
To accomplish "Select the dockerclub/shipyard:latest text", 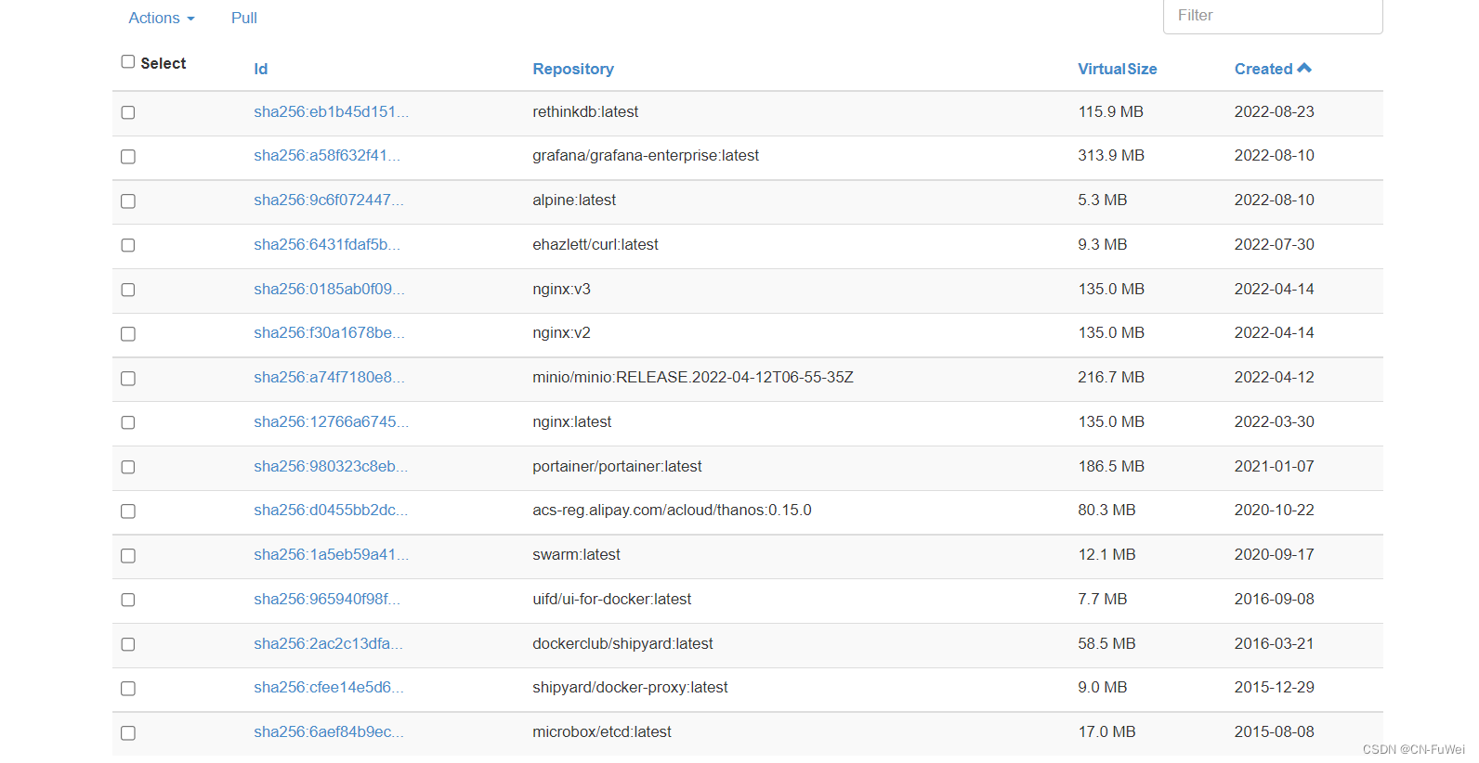I will (x=622, y=643).
